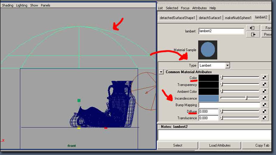This screenshot has height=155, width=276.
Task: Click the Incandescence blue swatch
Action: click(x=209, y=98)
